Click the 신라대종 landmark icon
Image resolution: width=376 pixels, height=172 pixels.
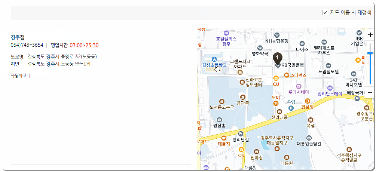pos(279,111)
